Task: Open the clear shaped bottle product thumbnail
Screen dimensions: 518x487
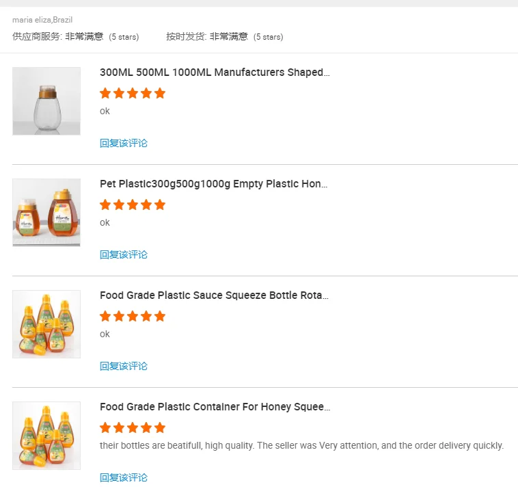Action: (x=46, y=101)
